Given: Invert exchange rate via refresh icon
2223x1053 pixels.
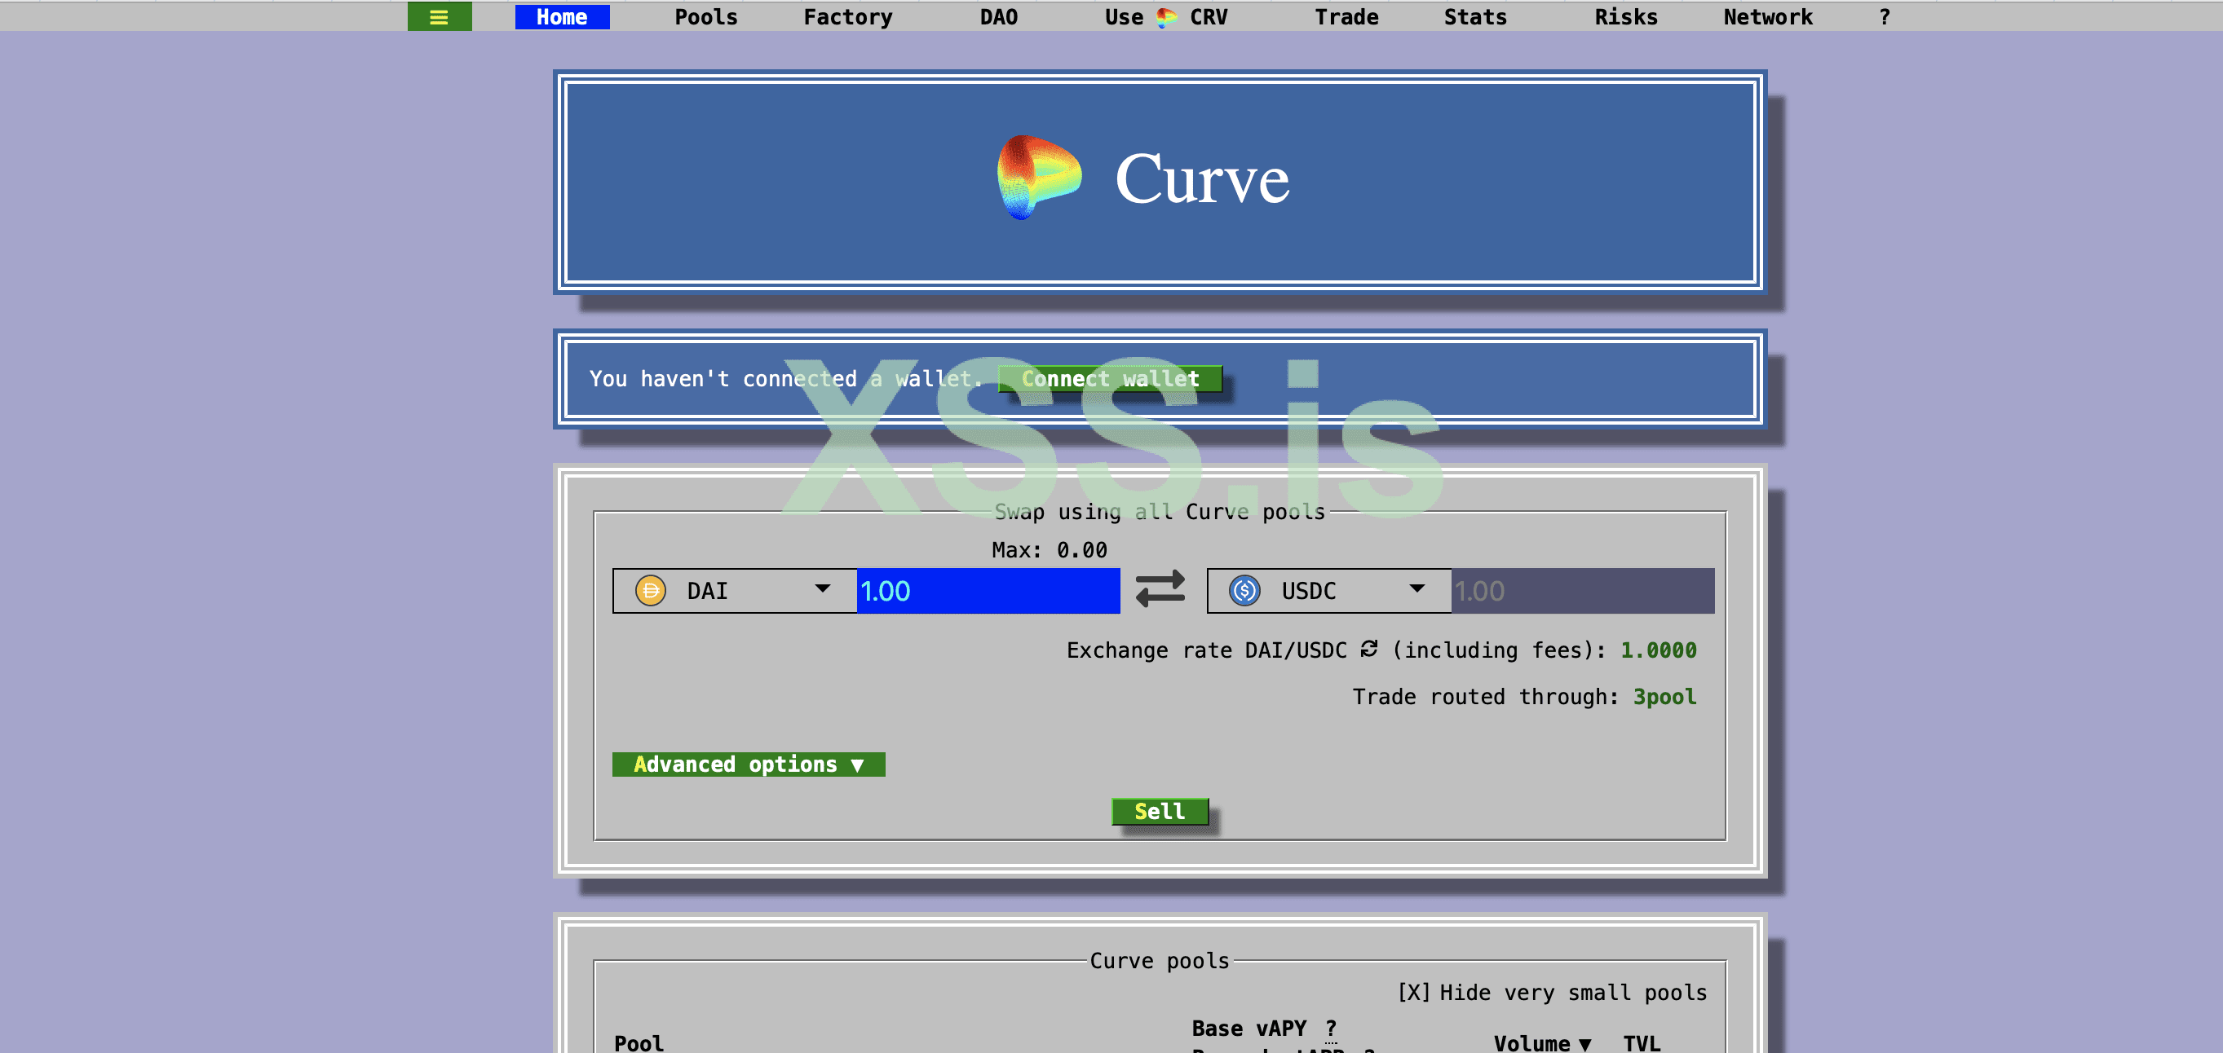Looking at the screenshot, I should coord(1368,650).
